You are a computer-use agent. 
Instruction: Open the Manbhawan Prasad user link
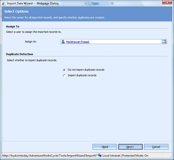78,42
